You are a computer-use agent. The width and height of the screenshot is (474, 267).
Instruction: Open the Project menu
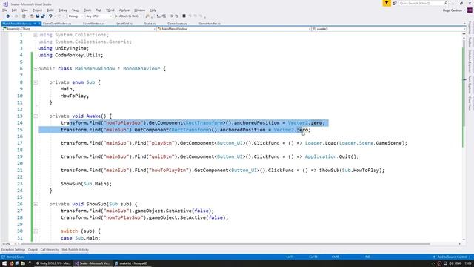(37, 10)
